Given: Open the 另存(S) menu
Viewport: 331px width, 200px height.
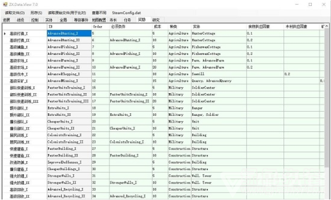Looking at the screenshot, I should (36, 13).
